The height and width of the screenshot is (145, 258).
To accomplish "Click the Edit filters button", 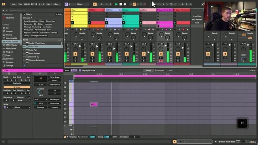I will point(59,14).
